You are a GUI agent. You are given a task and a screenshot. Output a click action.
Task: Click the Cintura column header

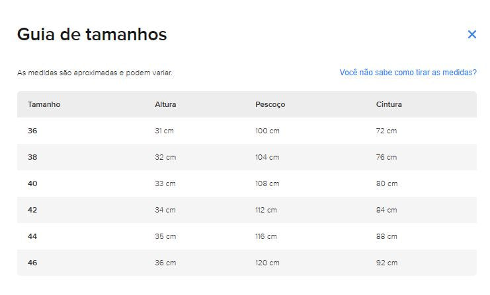(389, 104)
